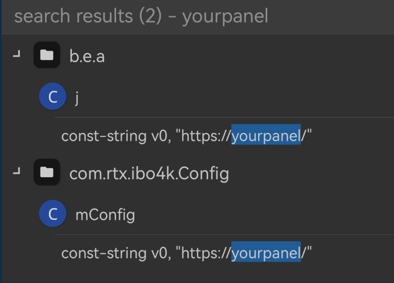Click "const-string" keyword in mConfig's result

click(96, 252)
